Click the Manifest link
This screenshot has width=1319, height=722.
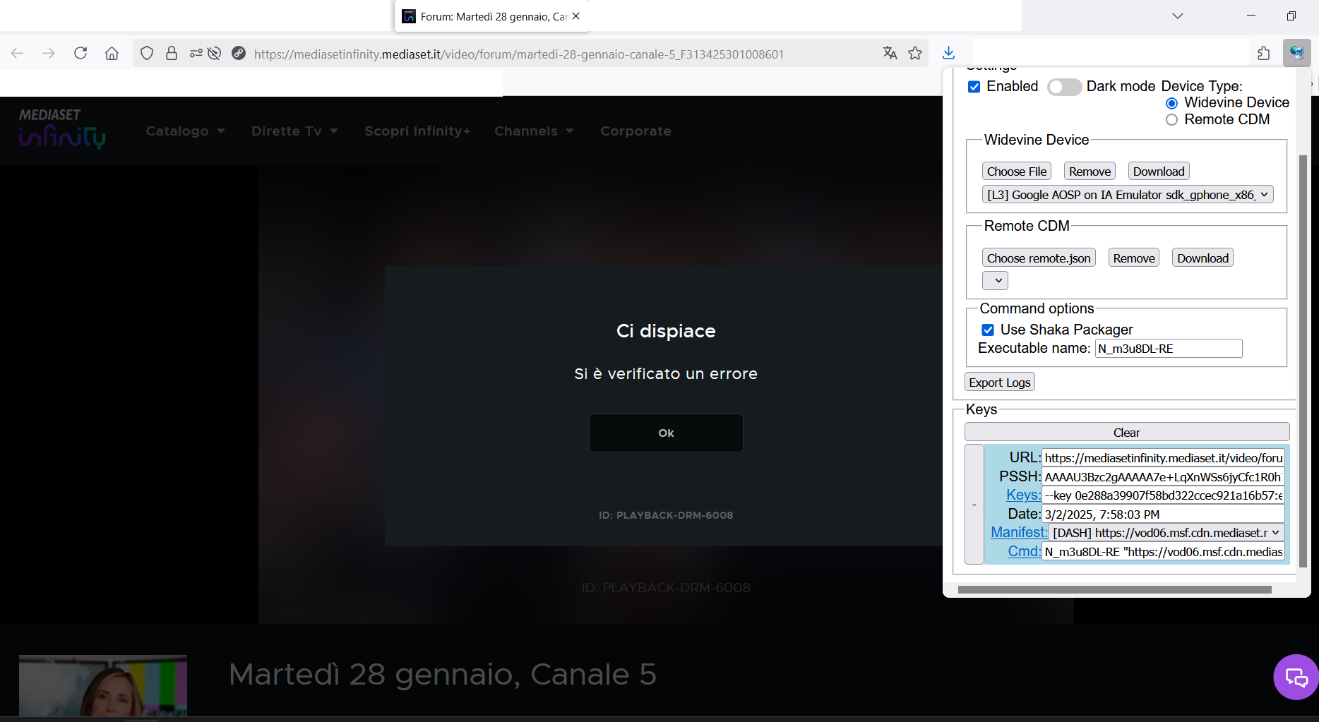click(1019, 533)
